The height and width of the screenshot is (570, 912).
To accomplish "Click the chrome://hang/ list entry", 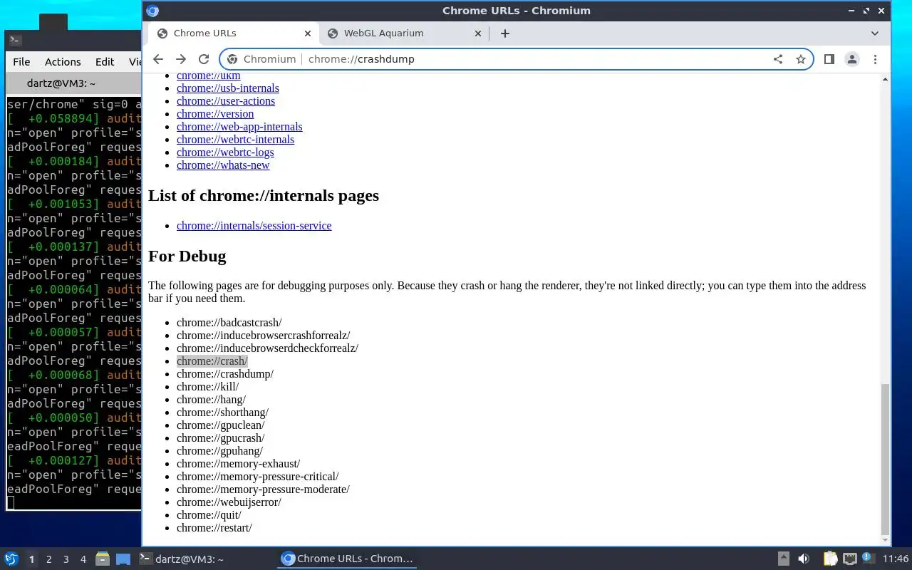I will pyautogui.click(x=212, y=400).
